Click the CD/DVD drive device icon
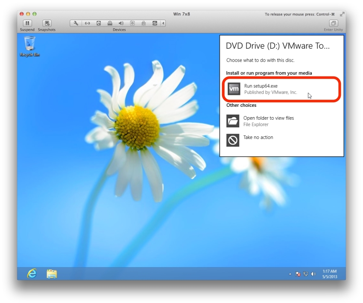The height and width of the screenshot is (303, 363). (110, 23)
